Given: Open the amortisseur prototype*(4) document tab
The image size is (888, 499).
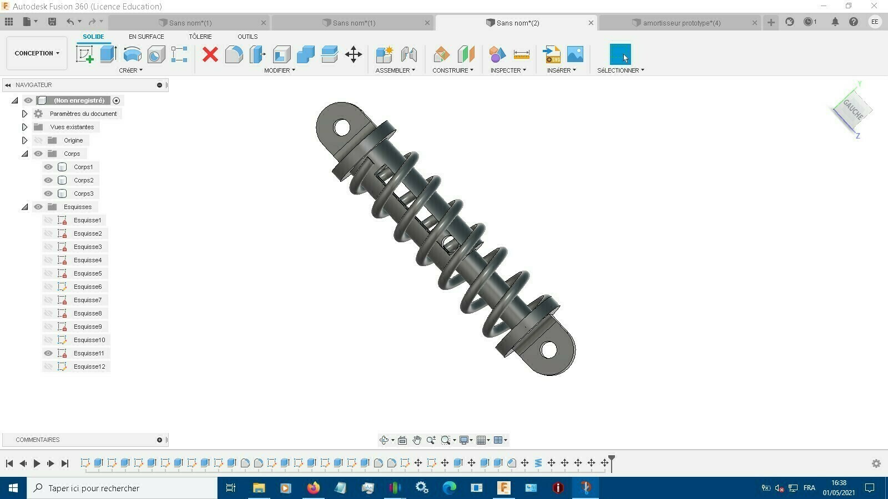Looking at the screenshot, I should [682, 23].
